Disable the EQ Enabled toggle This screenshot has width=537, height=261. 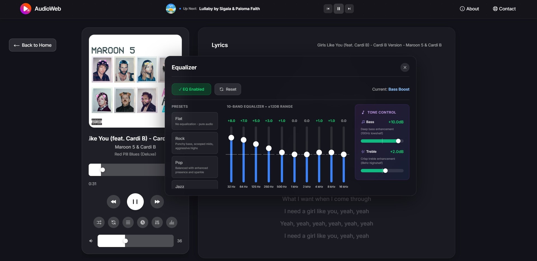191,89
